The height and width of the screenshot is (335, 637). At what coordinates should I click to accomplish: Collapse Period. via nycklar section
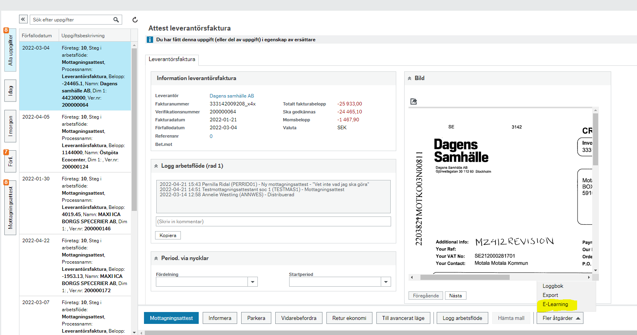pyautogui.click(x=156, y=258)
